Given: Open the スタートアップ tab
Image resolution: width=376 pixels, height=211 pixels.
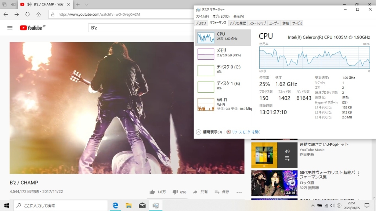Looking at the screenshot, I should click(257, 23).
